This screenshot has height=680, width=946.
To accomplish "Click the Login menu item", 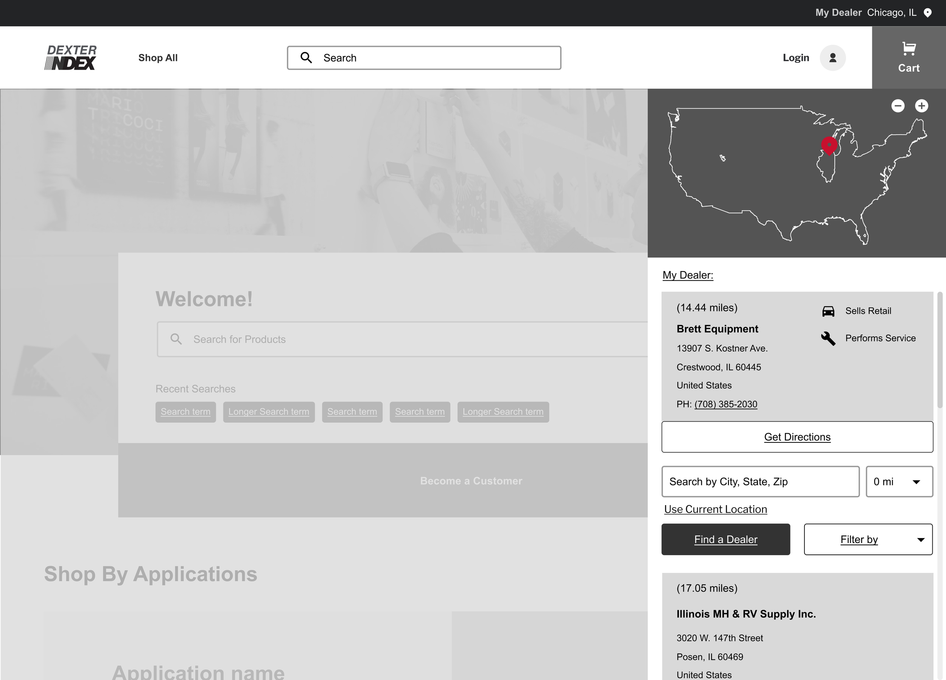I will tap(795, 58).
